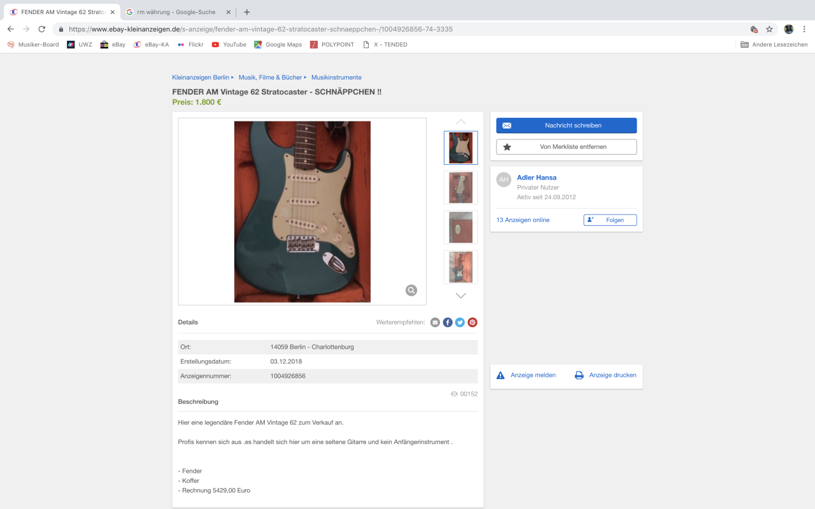
Task: Select the third thumbnail image
Action: [461, 227]
